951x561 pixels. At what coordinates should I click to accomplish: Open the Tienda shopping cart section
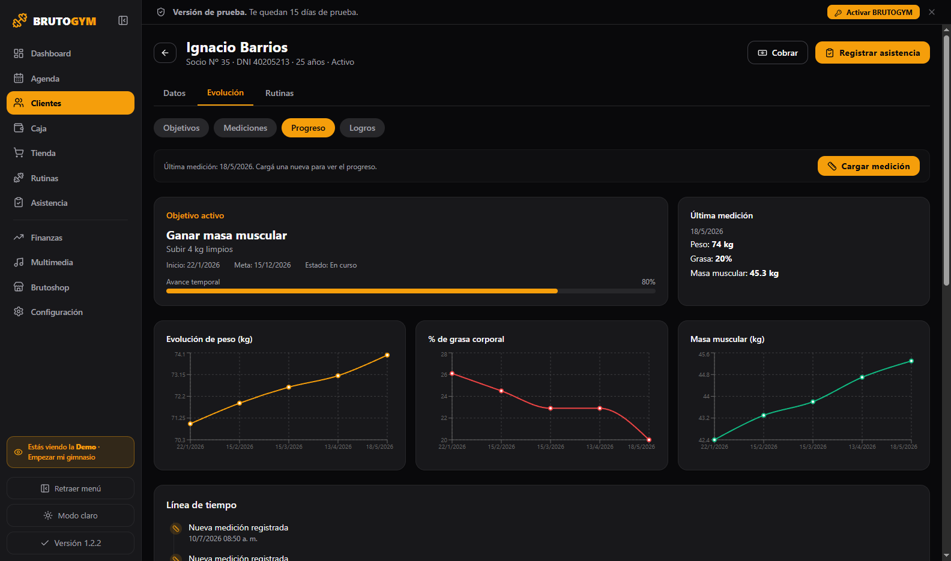[70, 153]
